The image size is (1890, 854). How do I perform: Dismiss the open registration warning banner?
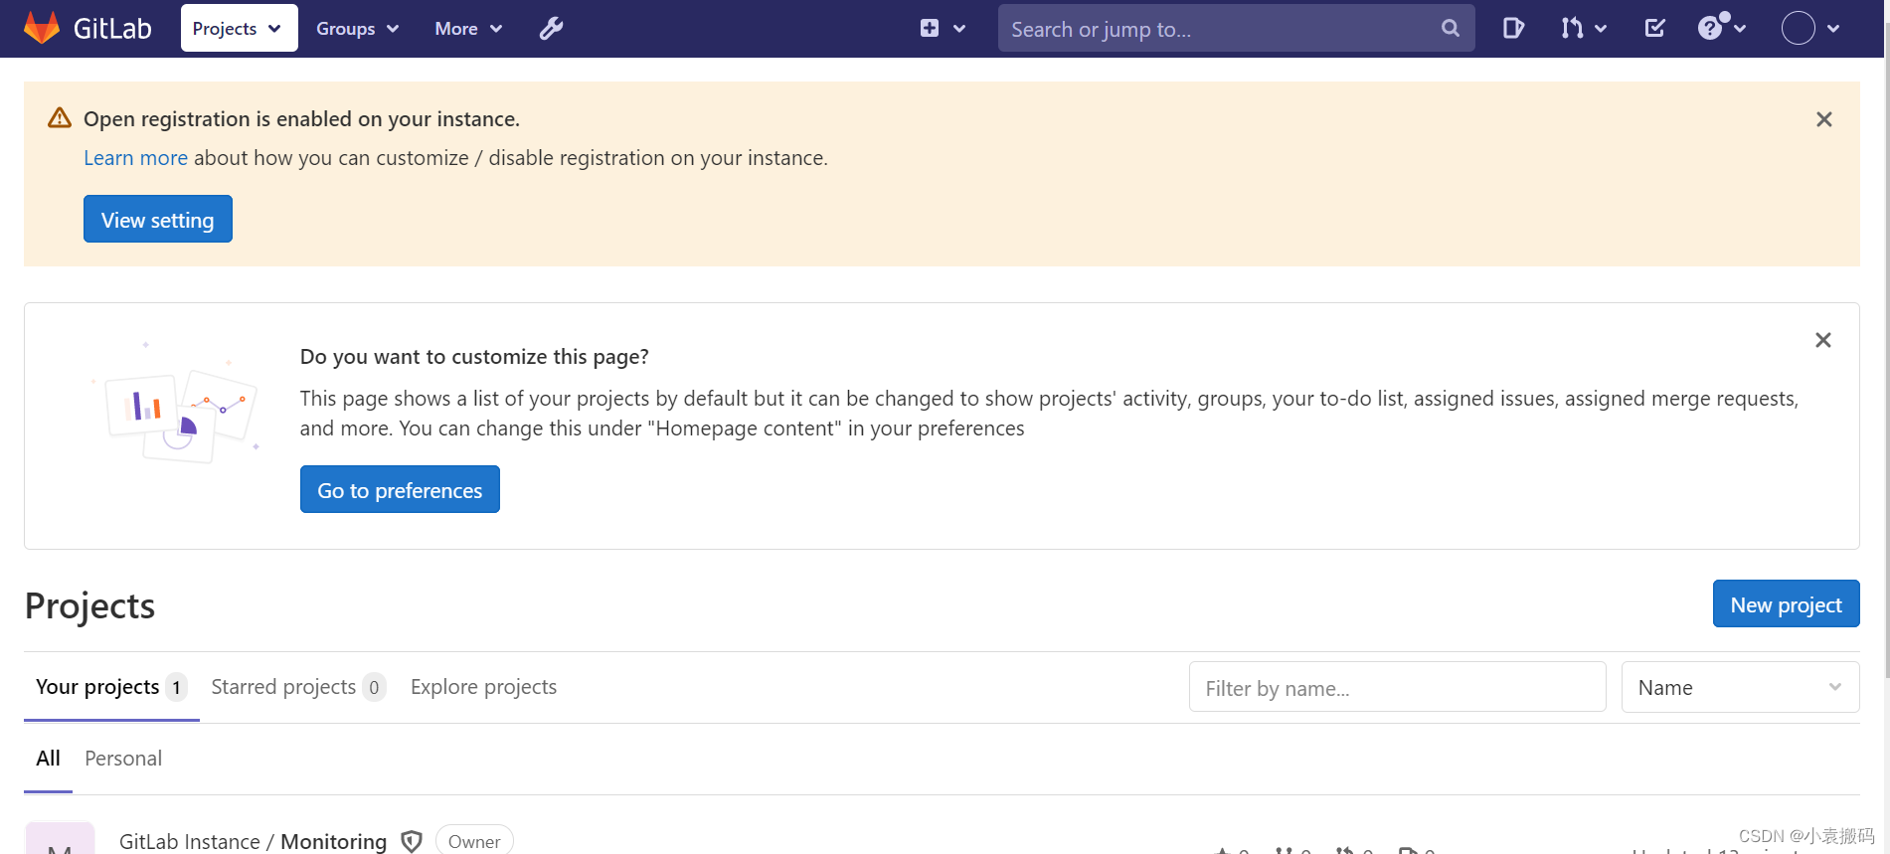(1823, 119)
